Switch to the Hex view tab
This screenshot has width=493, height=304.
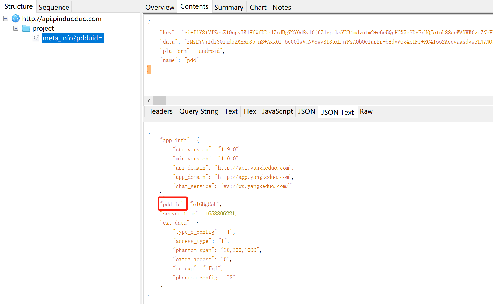(x=250, y=111)
